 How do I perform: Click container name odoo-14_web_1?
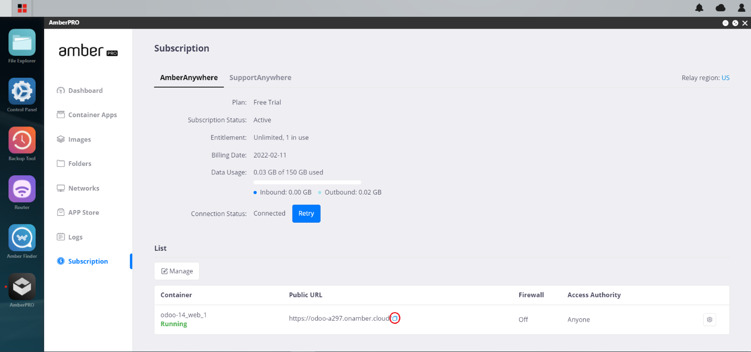pyautogui.click(x=184, y=315)
